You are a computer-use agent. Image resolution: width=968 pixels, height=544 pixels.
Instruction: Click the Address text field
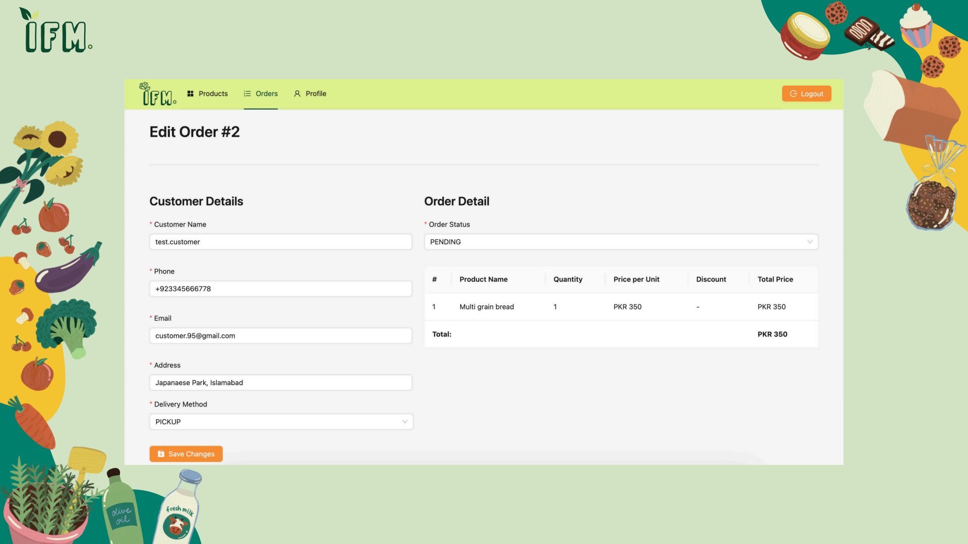[280, 383]
